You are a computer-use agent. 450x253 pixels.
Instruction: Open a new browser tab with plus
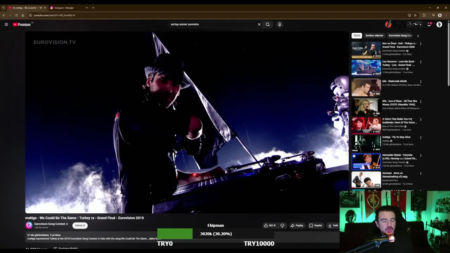pos(93,8)
